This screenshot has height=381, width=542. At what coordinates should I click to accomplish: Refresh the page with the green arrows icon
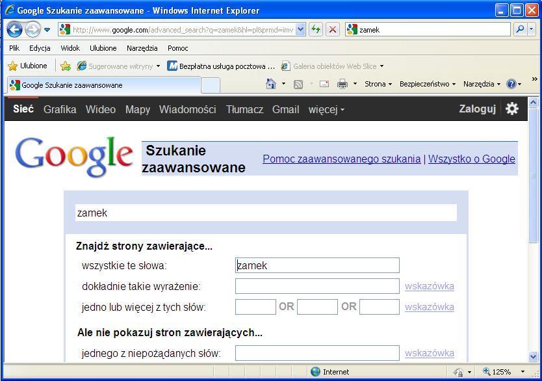(315, 30)
